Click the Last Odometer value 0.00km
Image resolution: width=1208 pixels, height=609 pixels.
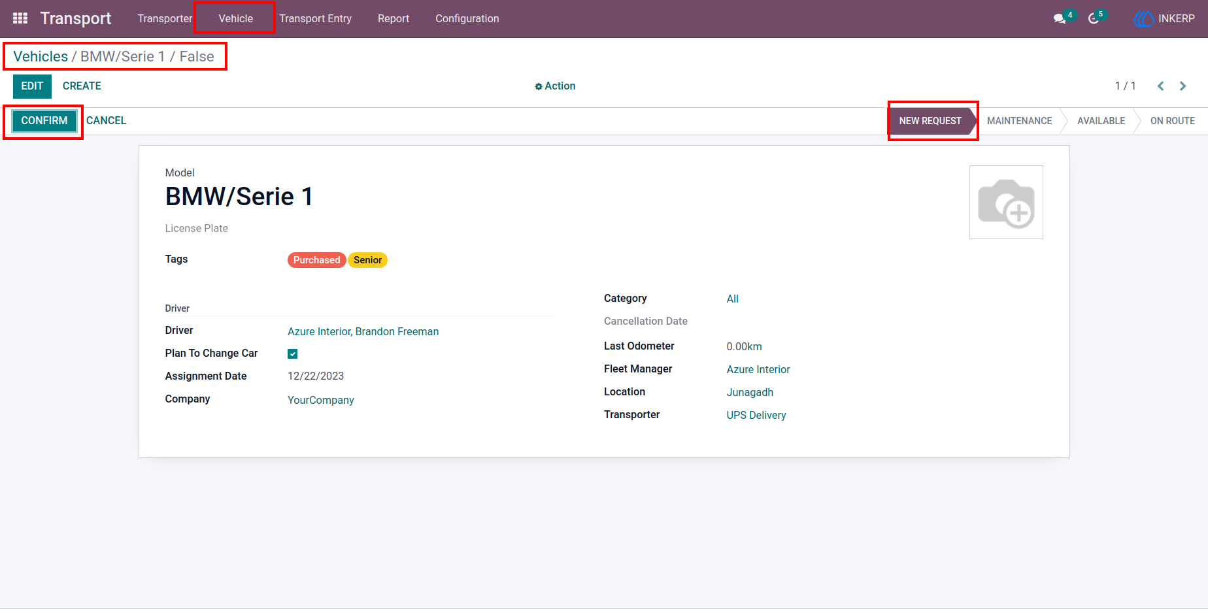744,347
